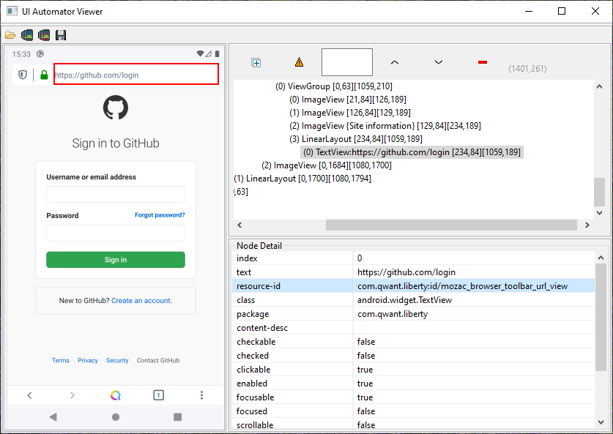
Task: Select the resource-id row in Node Detail
Action: click(x=413, y=286)
